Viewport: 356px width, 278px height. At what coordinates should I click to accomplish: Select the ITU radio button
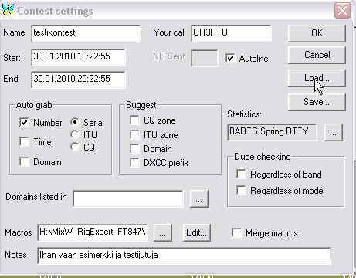pyautogui.click(x=75, y=134)
